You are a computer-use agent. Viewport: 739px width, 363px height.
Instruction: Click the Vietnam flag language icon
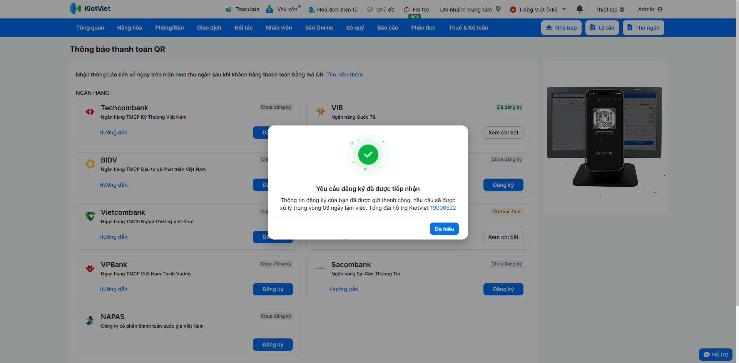(x=513, y=10)
